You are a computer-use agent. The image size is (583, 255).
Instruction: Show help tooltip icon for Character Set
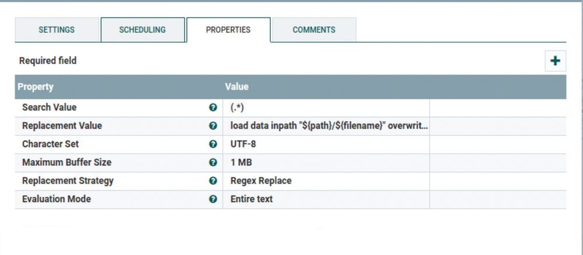pos(213,144)
